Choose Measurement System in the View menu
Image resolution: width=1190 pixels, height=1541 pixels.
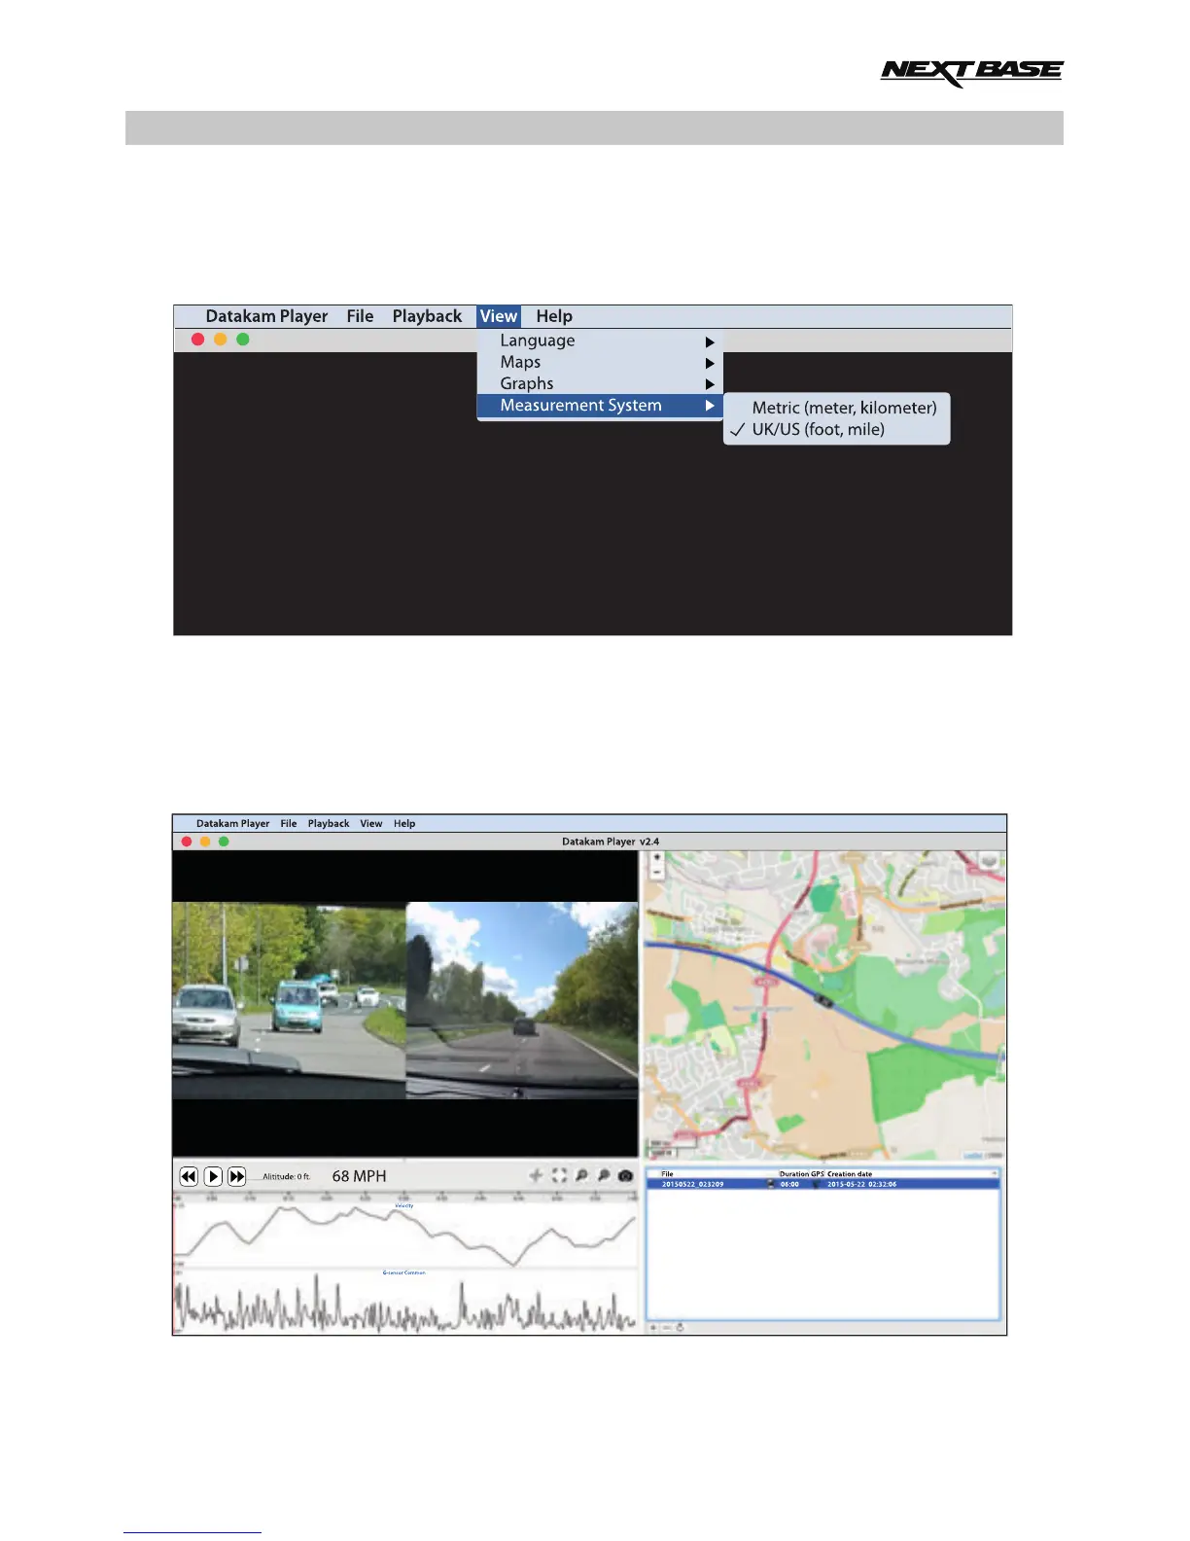tap(600, 406)
